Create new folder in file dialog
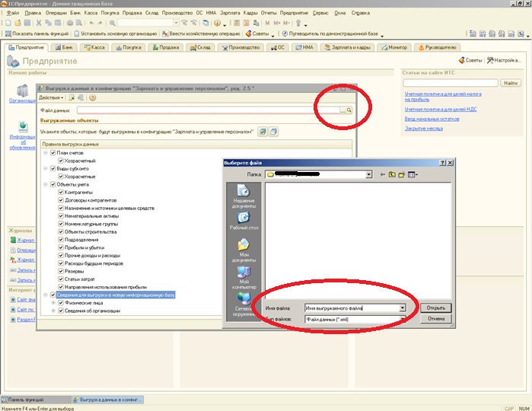 tap(401, 174)
